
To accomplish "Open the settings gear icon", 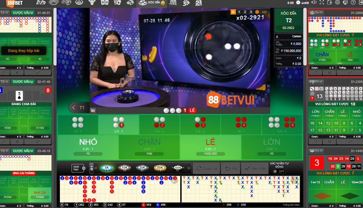I will pyautogui.click(x=338, y=3).
